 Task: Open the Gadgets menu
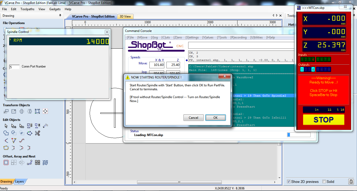(55, 9)
